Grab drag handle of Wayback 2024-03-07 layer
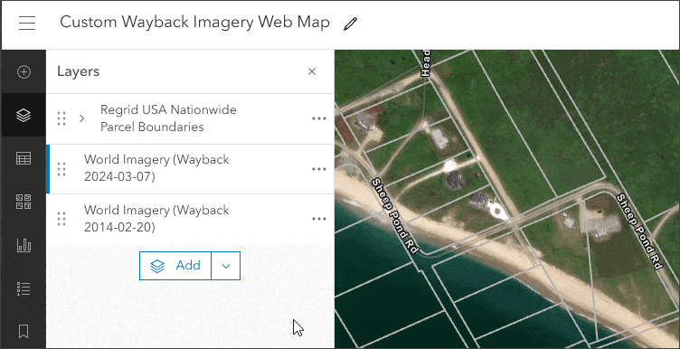This screenshot has height=349, width=680. [61, 169]
